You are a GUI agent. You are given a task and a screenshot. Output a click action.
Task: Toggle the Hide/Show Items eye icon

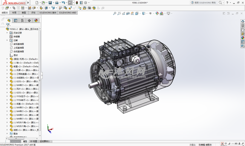(x=150, y=13)
